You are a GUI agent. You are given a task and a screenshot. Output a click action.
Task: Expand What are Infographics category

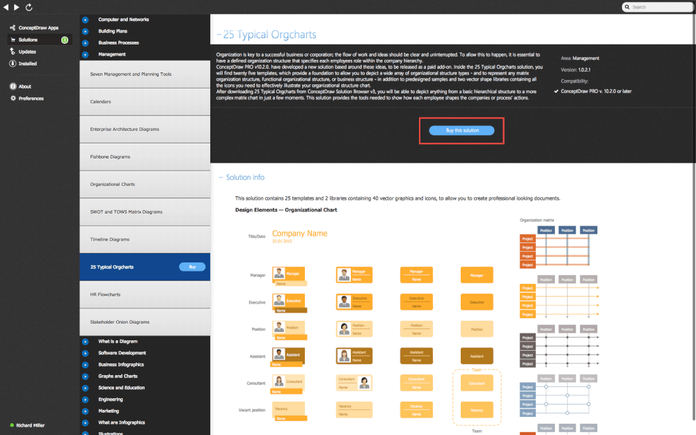(85, 423)
